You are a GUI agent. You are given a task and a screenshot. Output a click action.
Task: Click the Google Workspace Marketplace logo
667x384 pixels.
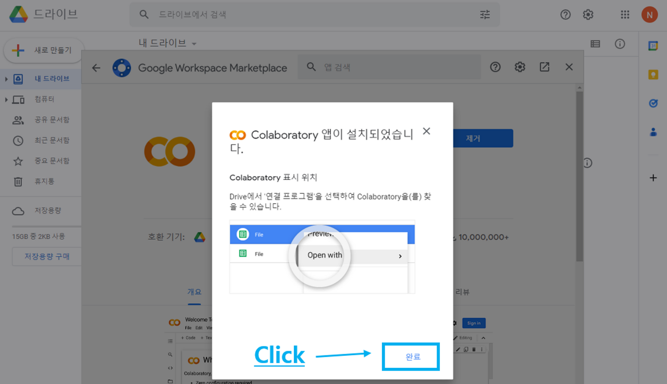(x=122, y=68)
